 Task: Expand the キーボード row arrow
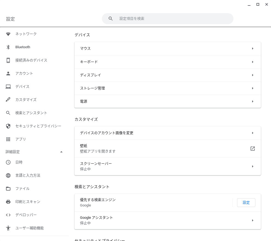(253, 62)
